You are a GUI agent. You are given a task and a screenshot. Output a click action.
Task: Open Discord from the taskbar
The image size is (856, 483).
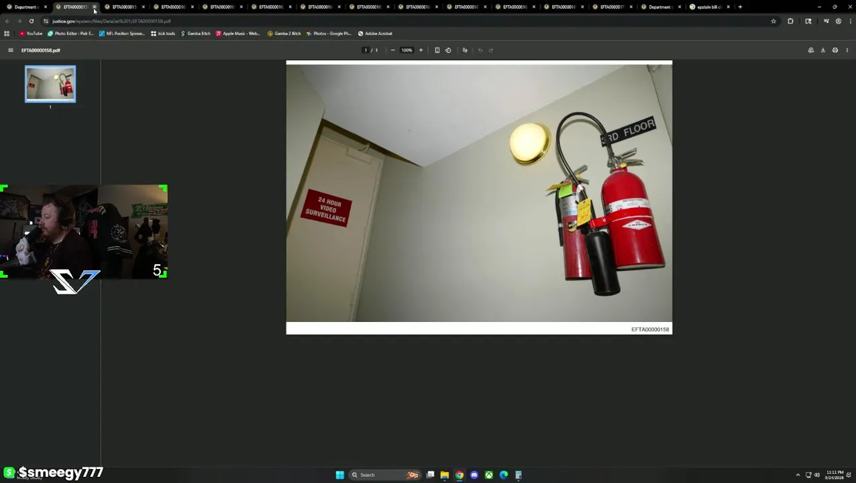point(474,475)
